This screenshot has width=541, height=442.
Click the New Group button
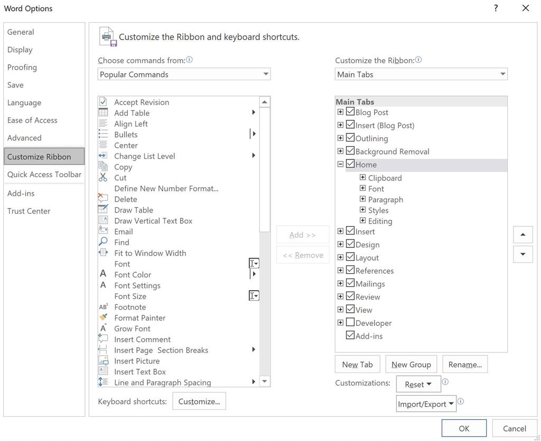coord(411,364)
